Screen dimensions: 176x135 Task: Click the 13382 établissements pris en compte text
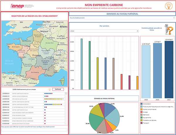(x=24, y=90)
